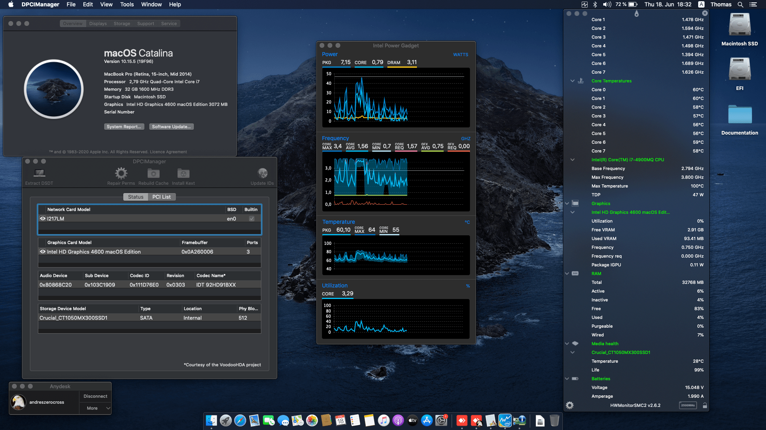Open the Tools menu in the menu bar
The image size is (766, 430).
(127, 4)
